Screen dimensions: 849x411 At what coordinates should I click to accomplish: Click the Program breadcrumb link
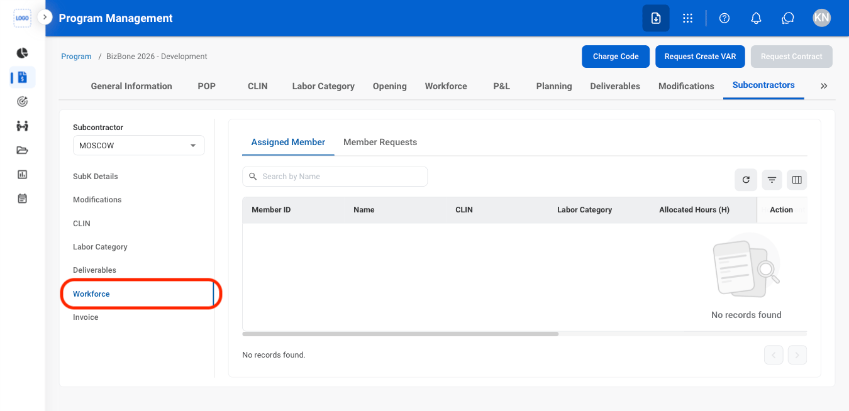76,57
